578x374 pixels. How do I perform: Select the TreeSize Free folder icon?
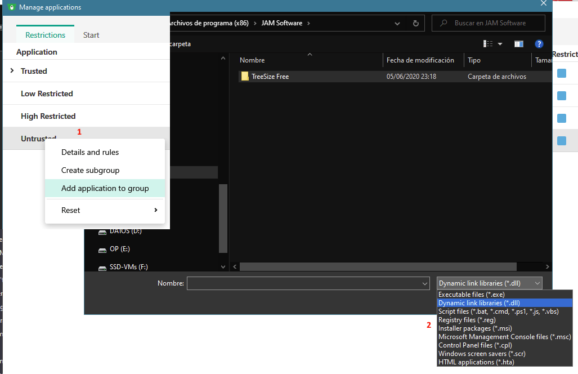[245, 76]
